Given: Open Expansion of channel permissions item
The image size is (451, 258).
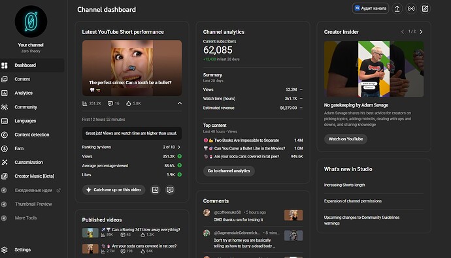Looking at the screenshot, I should coord(353,201).
